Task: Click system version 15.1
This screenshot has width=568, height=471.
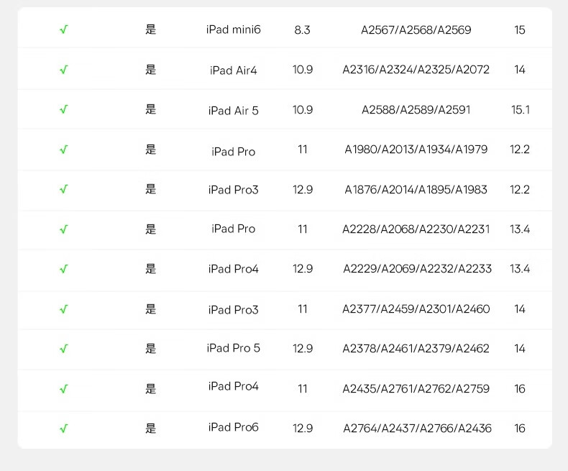Action: [520, 110]
